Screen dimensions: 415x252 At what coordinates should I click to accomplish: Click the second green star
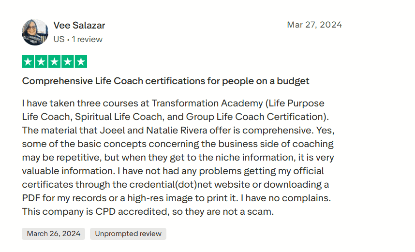click(41, 62)
